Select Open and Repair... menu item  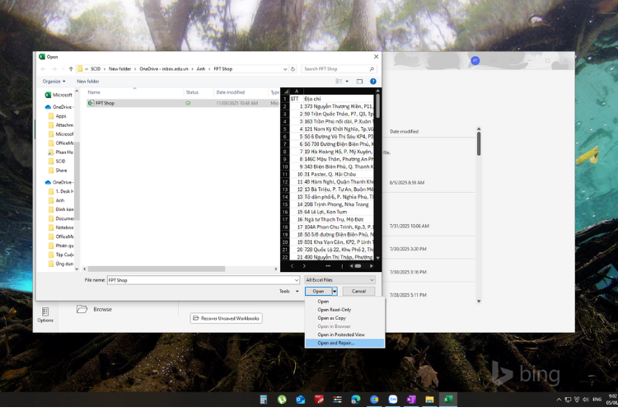(x=345, y=343)
